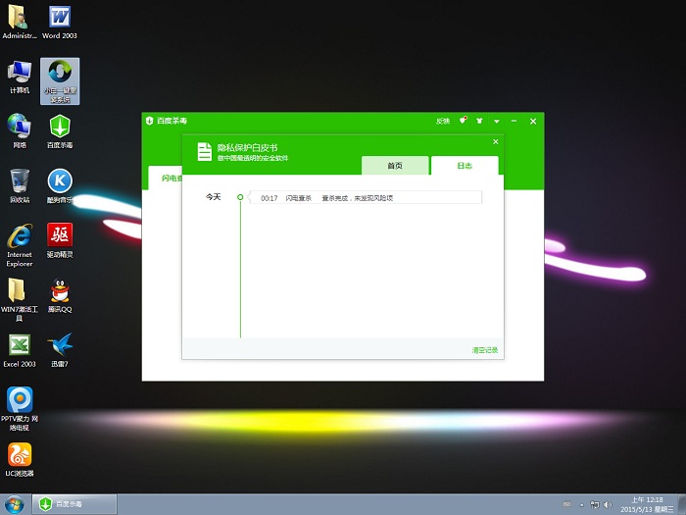Launch the UC浏览器 desktop icon
This screenshot has width=686, height=515.
(20, 459)
